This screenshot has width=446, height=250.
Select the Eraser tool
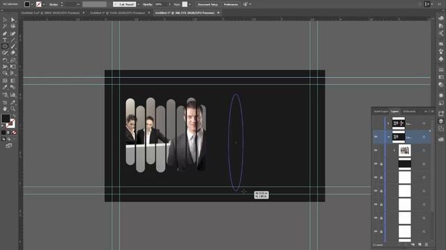[x=13, y=53]
